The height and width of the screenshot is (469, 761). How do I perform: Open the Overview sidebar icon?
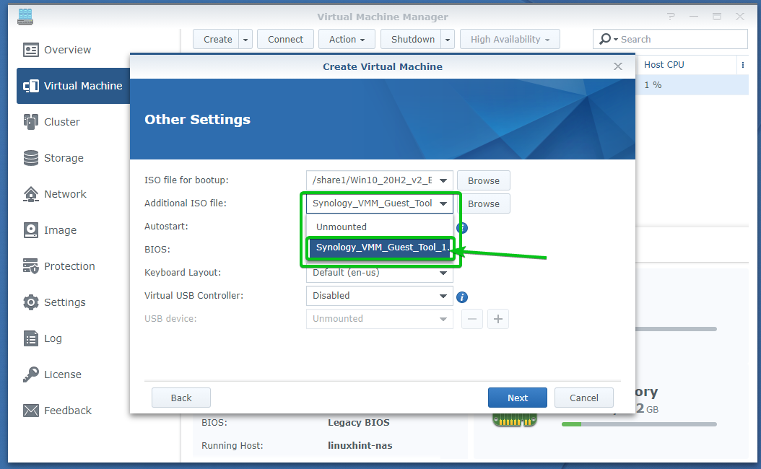(x=30, y=50)
